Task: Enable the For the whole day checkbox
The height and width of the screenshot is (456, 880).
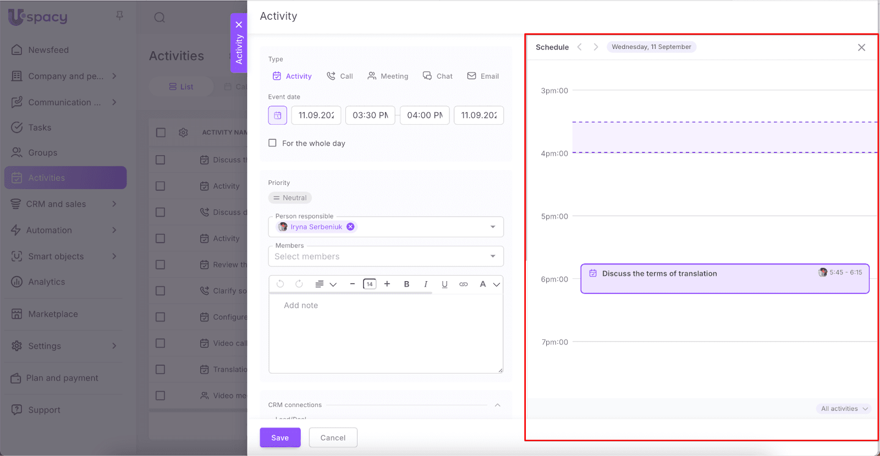Action: (x=272, y=143)
